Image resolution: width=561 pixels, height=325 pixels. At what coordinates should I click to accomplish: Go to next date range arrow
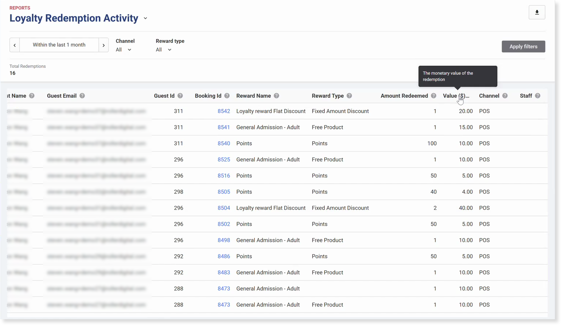click(x=104, y=45)
